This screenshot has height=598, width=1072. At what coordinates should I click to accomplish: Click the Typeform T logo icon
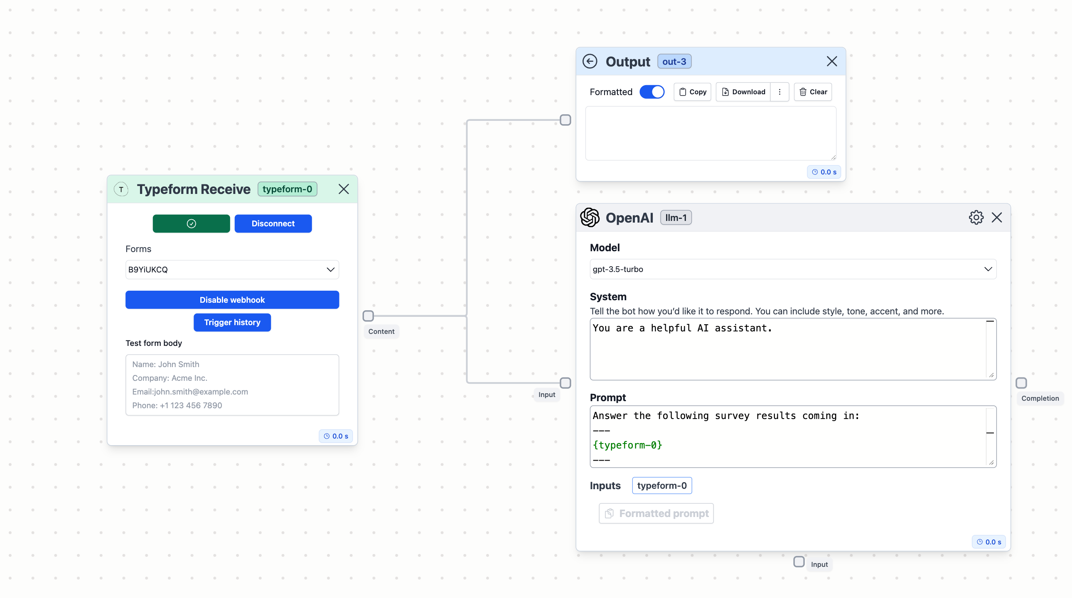pos(121,190)
